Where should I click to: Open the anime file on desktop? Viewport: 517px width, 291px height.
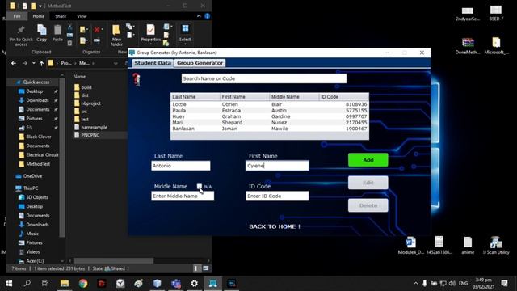click(468, 246)
